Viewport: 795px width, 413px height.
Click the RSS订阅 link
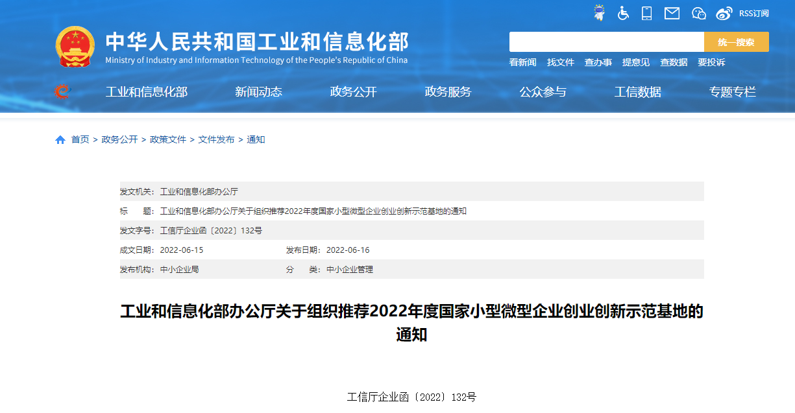[753, 14]
